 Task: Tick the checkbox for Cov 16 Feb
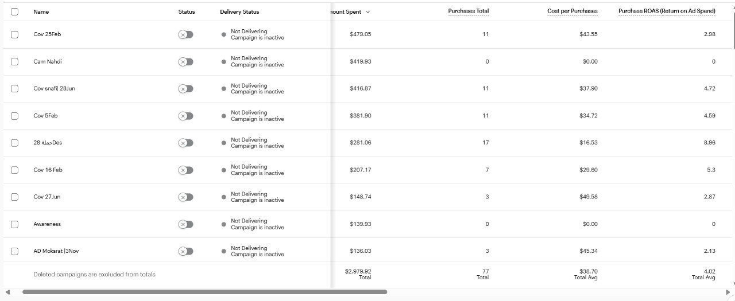14,170
